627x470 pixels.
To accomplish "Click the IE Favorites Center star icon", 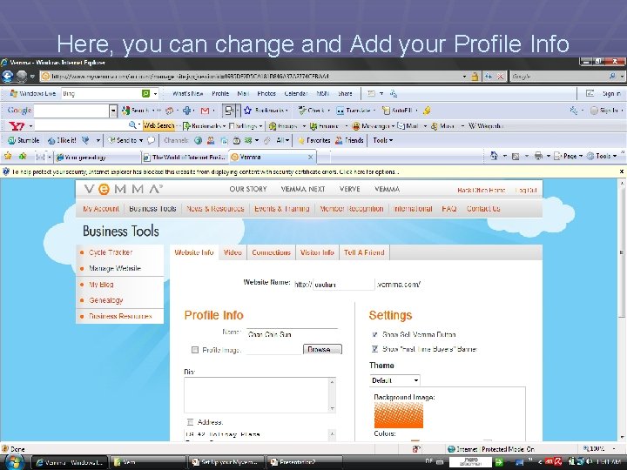I will click(x=8, y=157).
